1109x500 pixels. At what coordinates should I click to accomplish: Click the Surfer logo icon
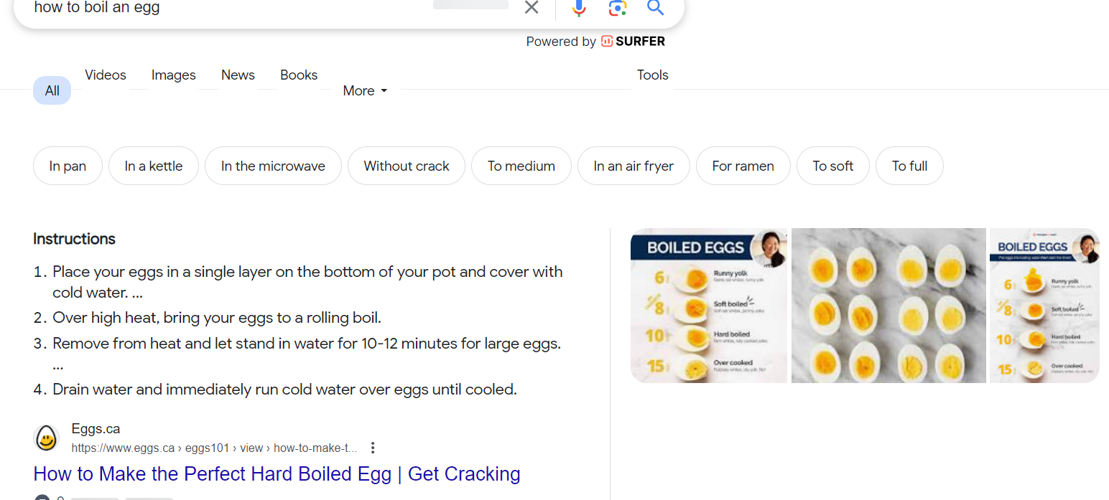607,42
